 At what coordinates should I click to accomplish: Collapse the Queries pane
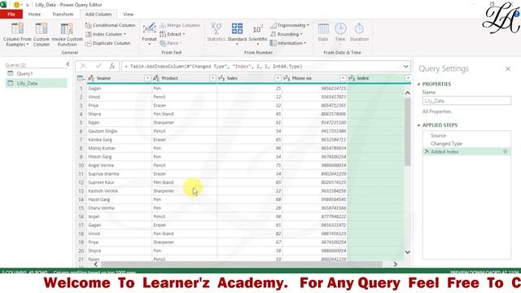tap(68, 64)
